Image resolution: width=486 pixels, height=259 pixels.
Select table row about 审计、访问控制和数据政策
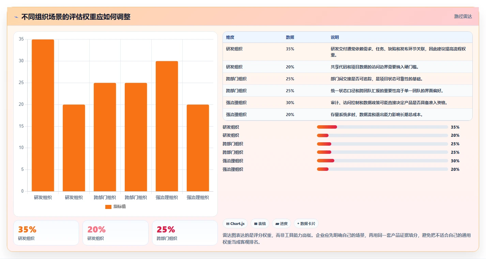point(348,103)
